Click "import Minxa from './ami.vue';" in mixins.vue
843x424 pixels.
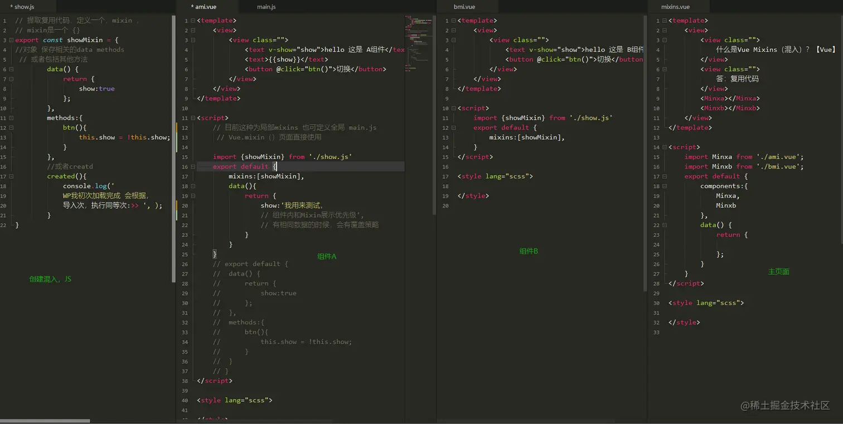click(x=744, y=157)
